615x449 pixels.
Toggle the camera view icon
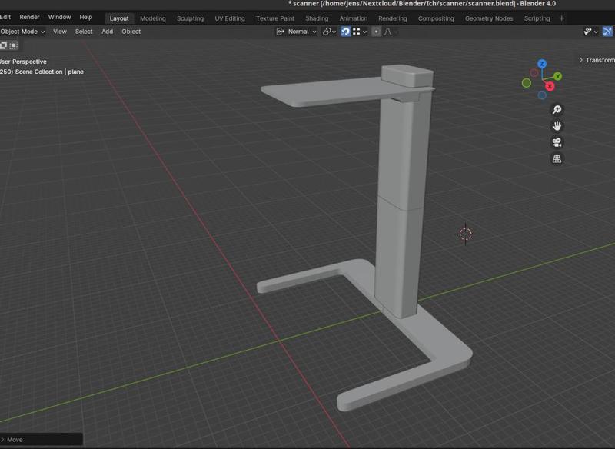point(557,143)
